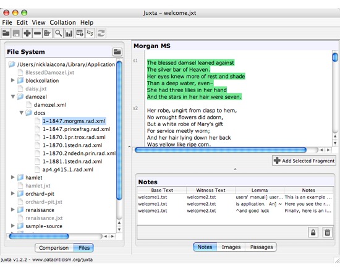This screenshot has height=272, width=340.
Task: Open the View menu
Action: 38,22
